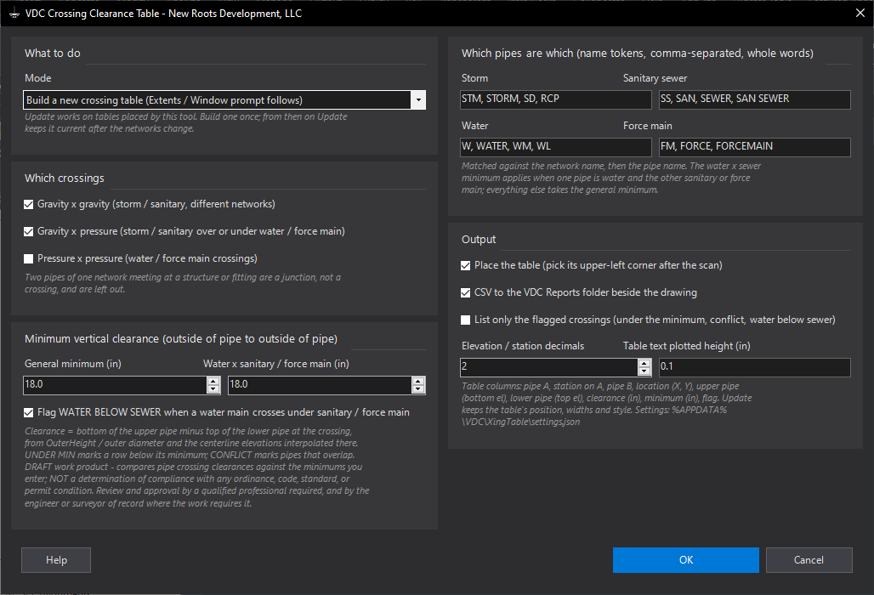
Task: Select the Water x sanitary minimum value field
Action: [321, 385]
